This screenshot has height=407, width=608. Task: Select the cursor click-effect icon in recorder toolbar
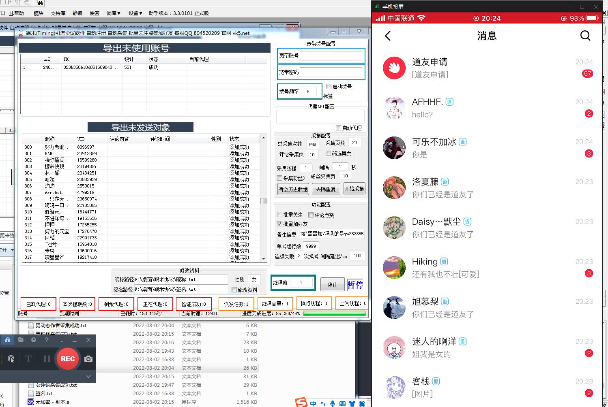tap(11, 359)
